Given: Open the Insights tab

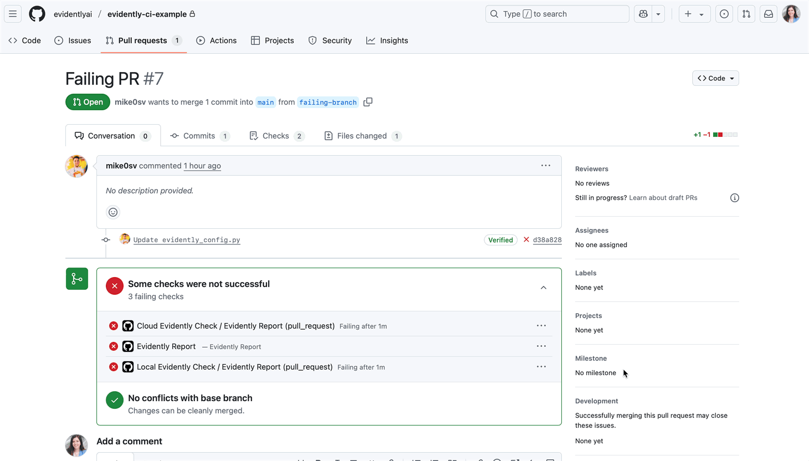Looking at the screenshot, I should pyautogui.click(x=387, y=40).
